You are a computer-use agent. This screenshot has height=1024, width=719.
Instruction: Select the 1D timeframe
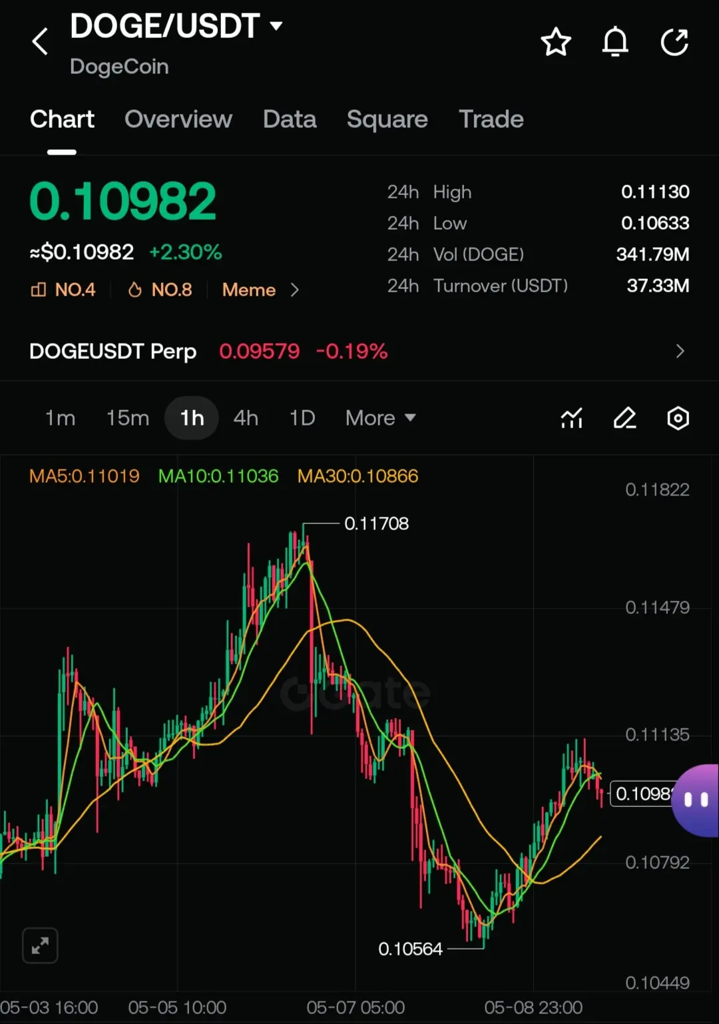[x=302, y=418]
